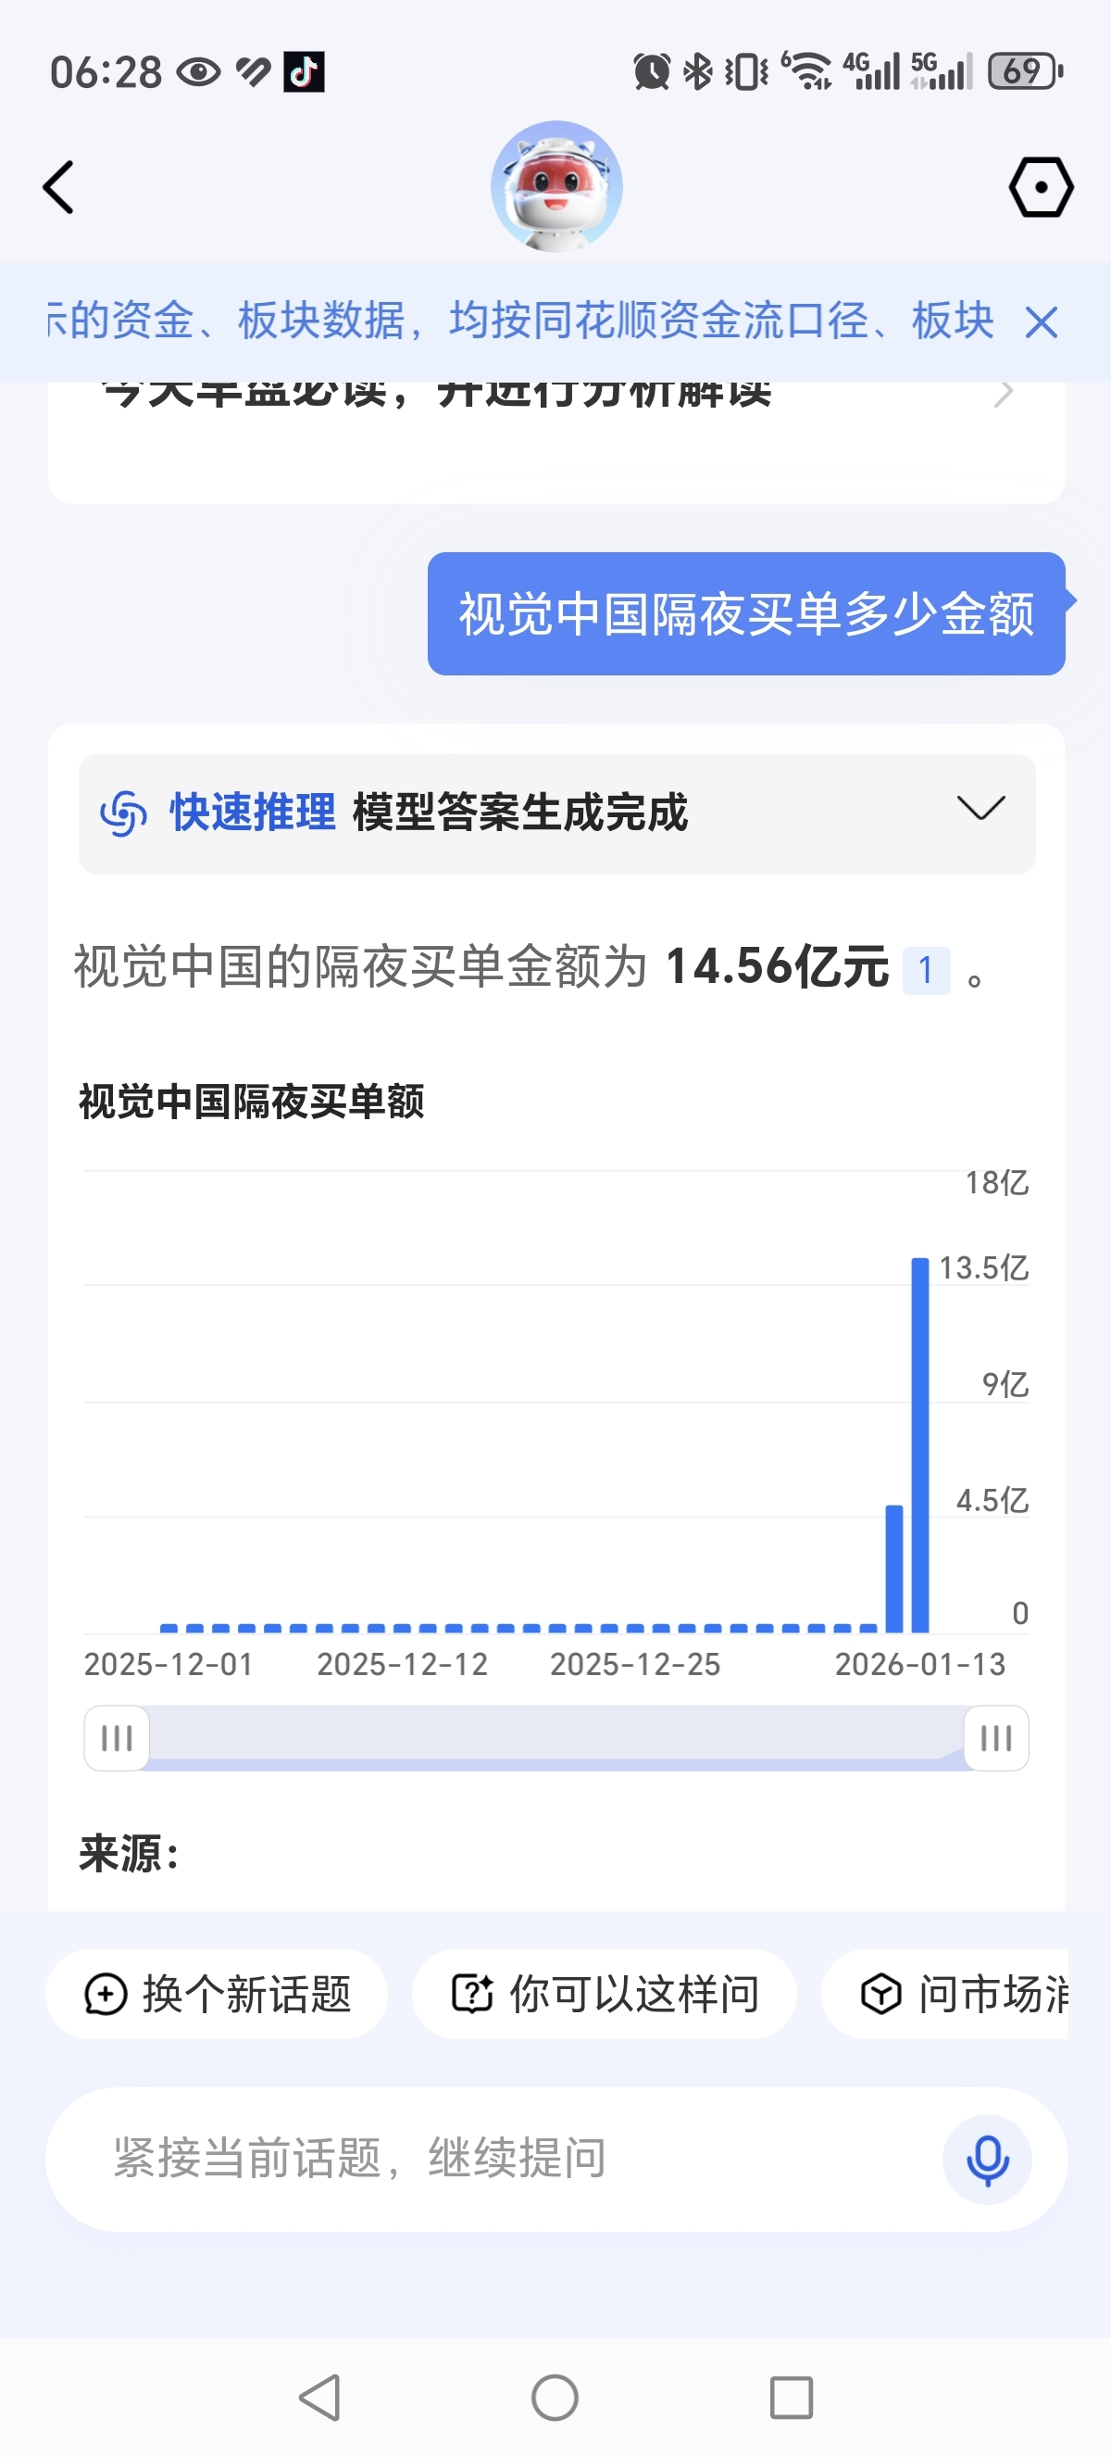This screenshot has width=1111, height=2457.
Task: Open the 今天早盘必读 card chevron arrow
Action: tap(1004, 393)
